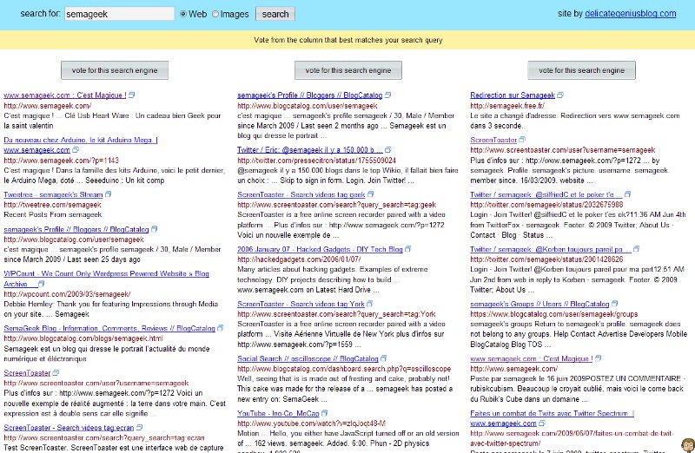
Task: Open new-window icon beside left column's C'est Magique title
Action: tap(132, 95)
